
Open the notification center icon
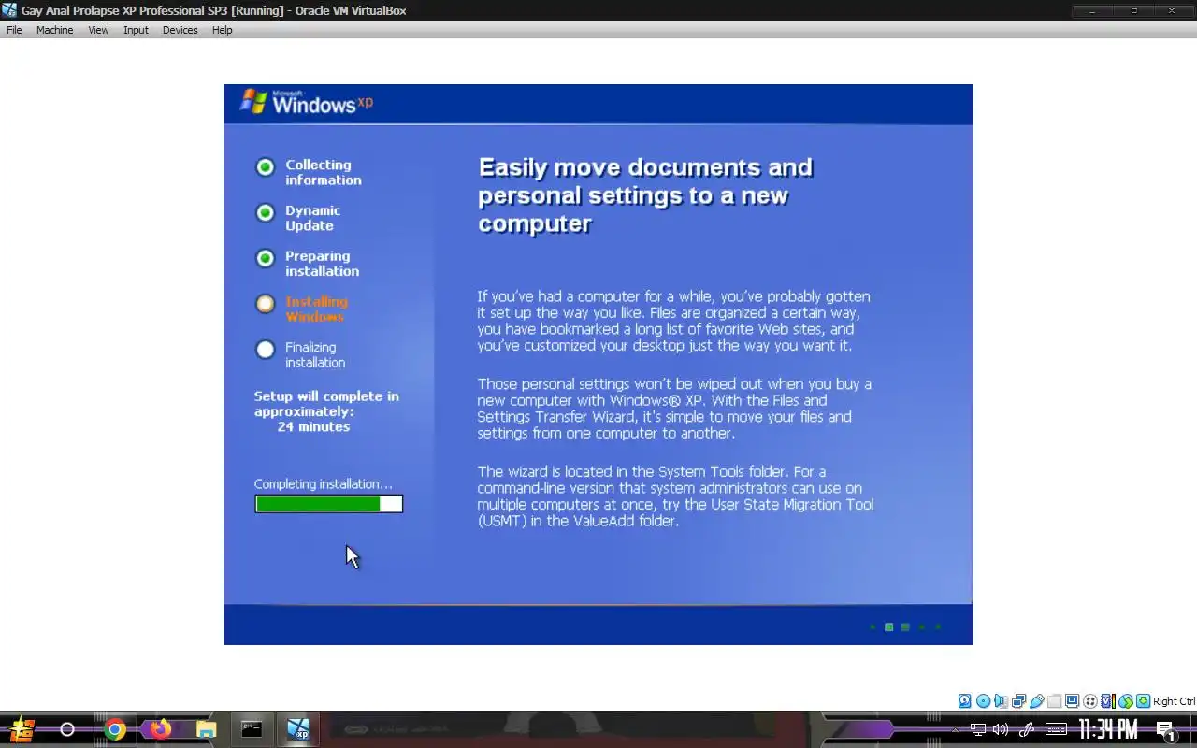[1165, 730]
